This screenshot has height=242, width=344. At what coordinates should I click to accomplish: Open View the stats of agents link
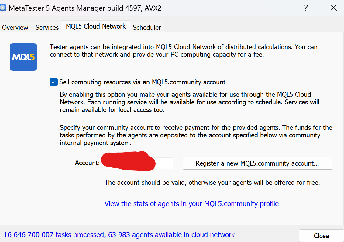click(x=191, y=204)
